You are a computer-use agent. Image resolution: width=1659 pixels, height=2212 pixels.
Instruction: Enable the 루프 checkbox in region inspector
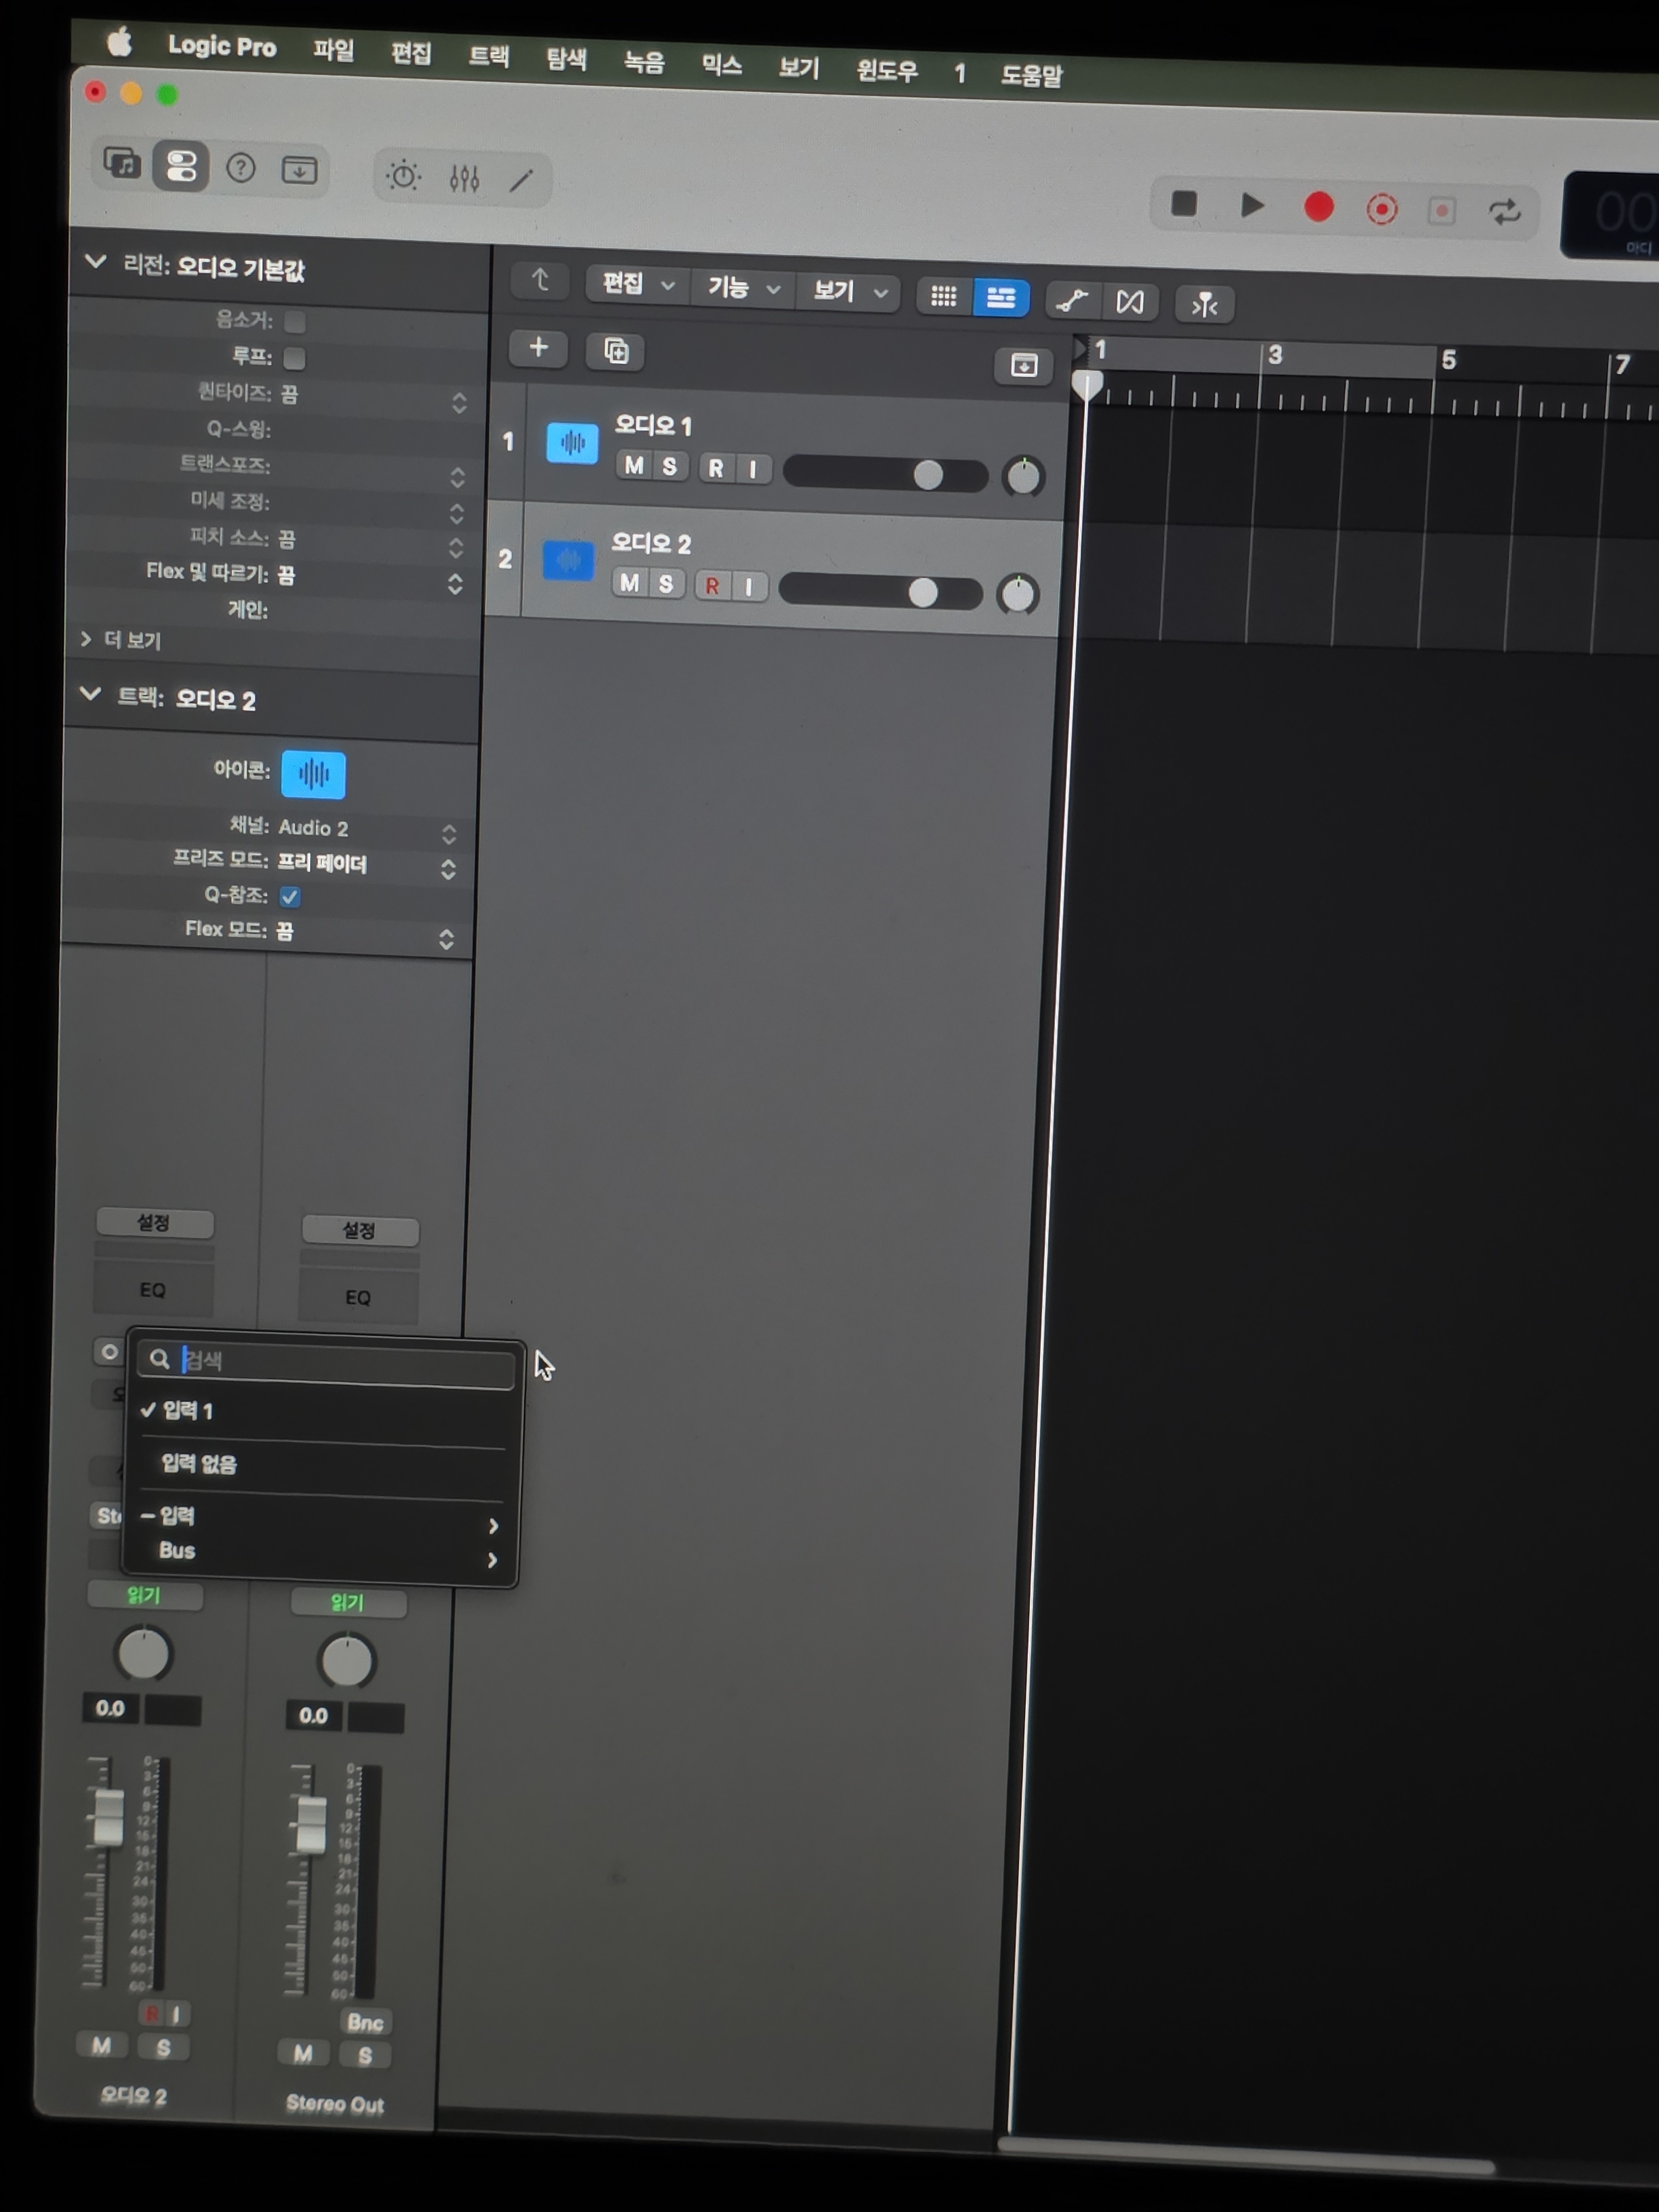pos(294,358)
